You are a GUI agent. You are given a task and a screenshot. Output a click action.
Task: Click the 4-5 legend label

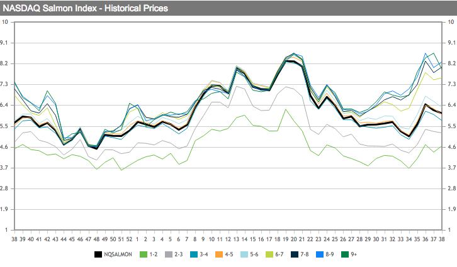pyautogui.click(x=229, y=254)
